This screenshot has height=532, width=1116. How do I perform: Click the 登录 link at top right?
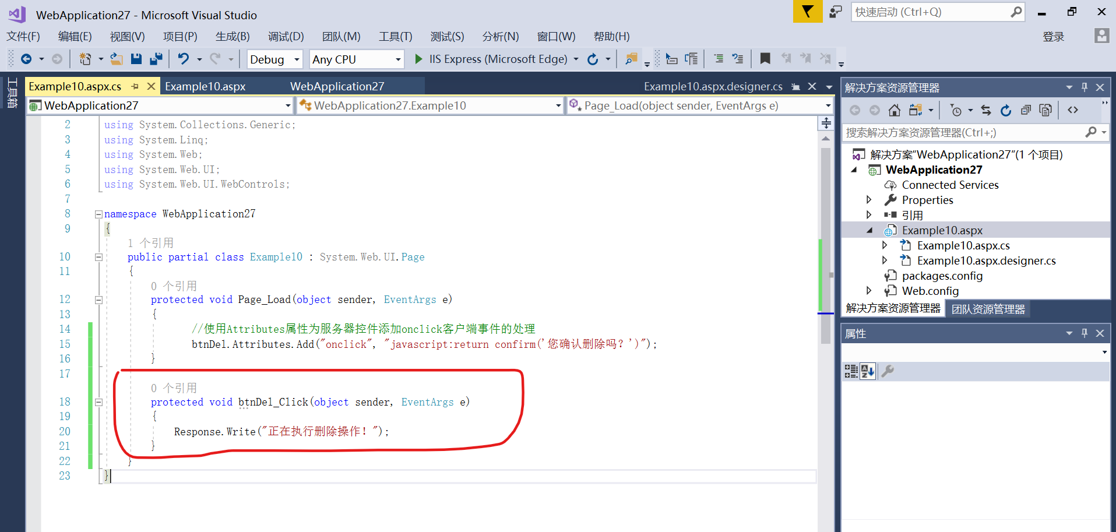coord(1054,36)
